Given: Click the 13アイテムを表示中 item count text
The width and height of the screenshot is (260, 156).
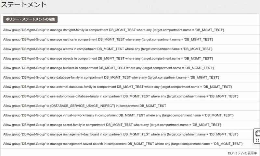Looking at the screenshot, I should pos(242,153).
